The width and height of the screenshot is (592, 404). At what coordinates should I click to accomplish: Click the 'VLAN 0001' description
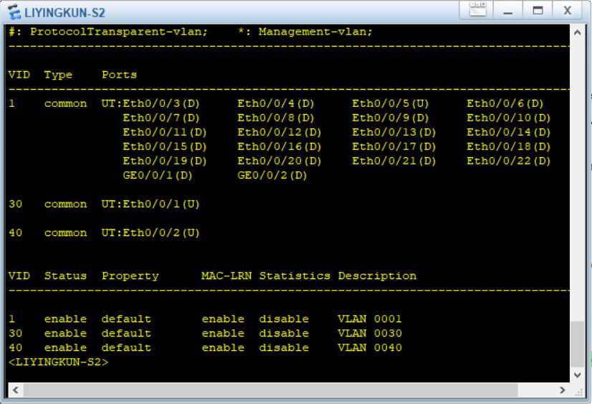tap(370, 319)
